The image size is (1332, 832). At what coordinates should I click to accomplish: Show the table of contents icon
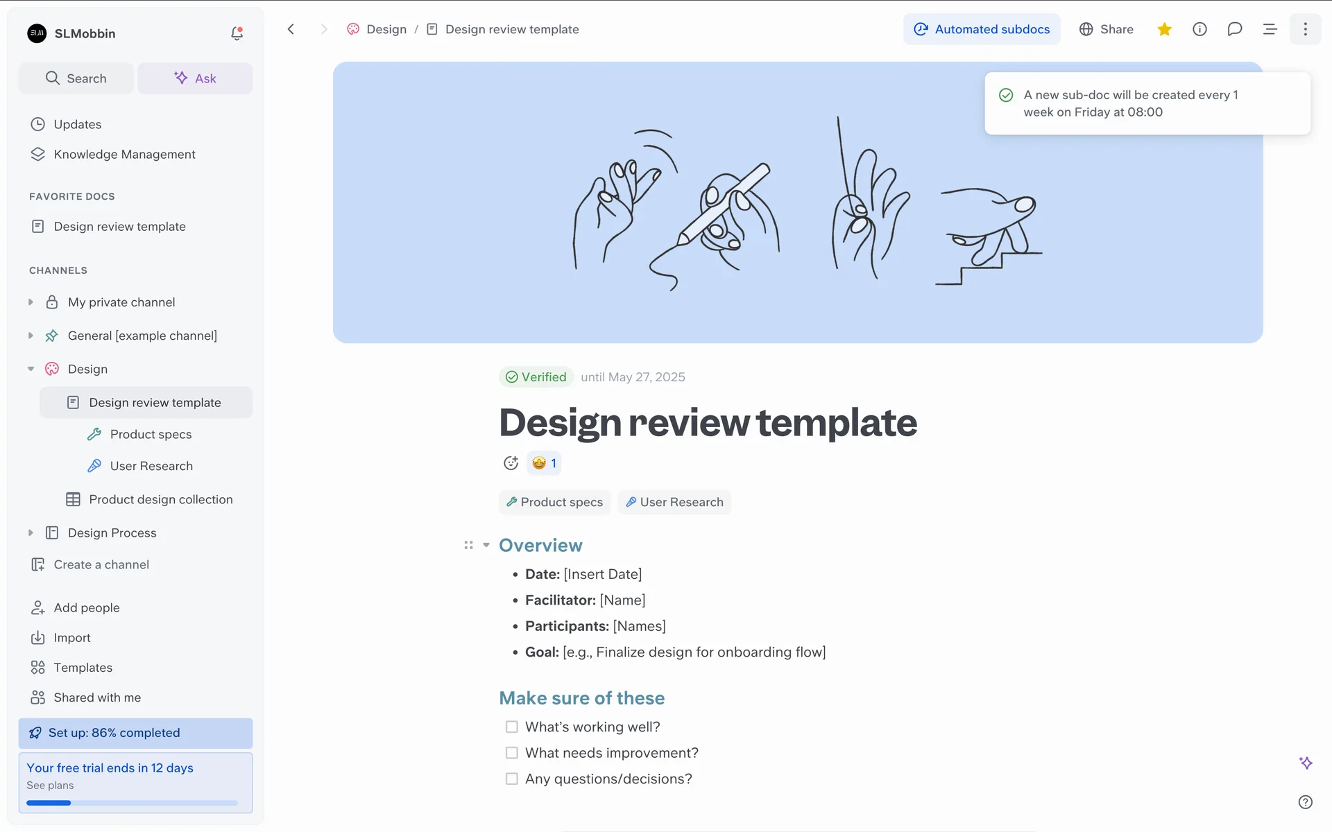coord(1270,29)
